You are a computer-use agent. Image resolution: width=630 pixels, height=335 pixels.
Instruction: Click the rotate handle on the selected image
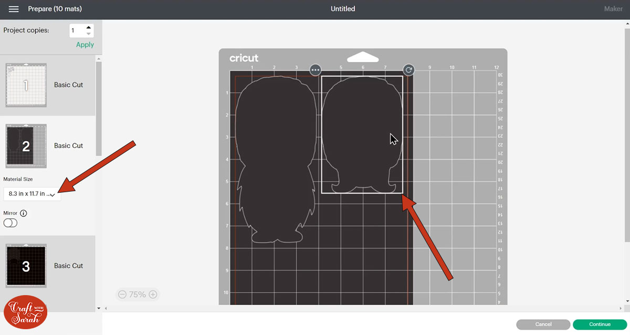[x=408, y=70]
